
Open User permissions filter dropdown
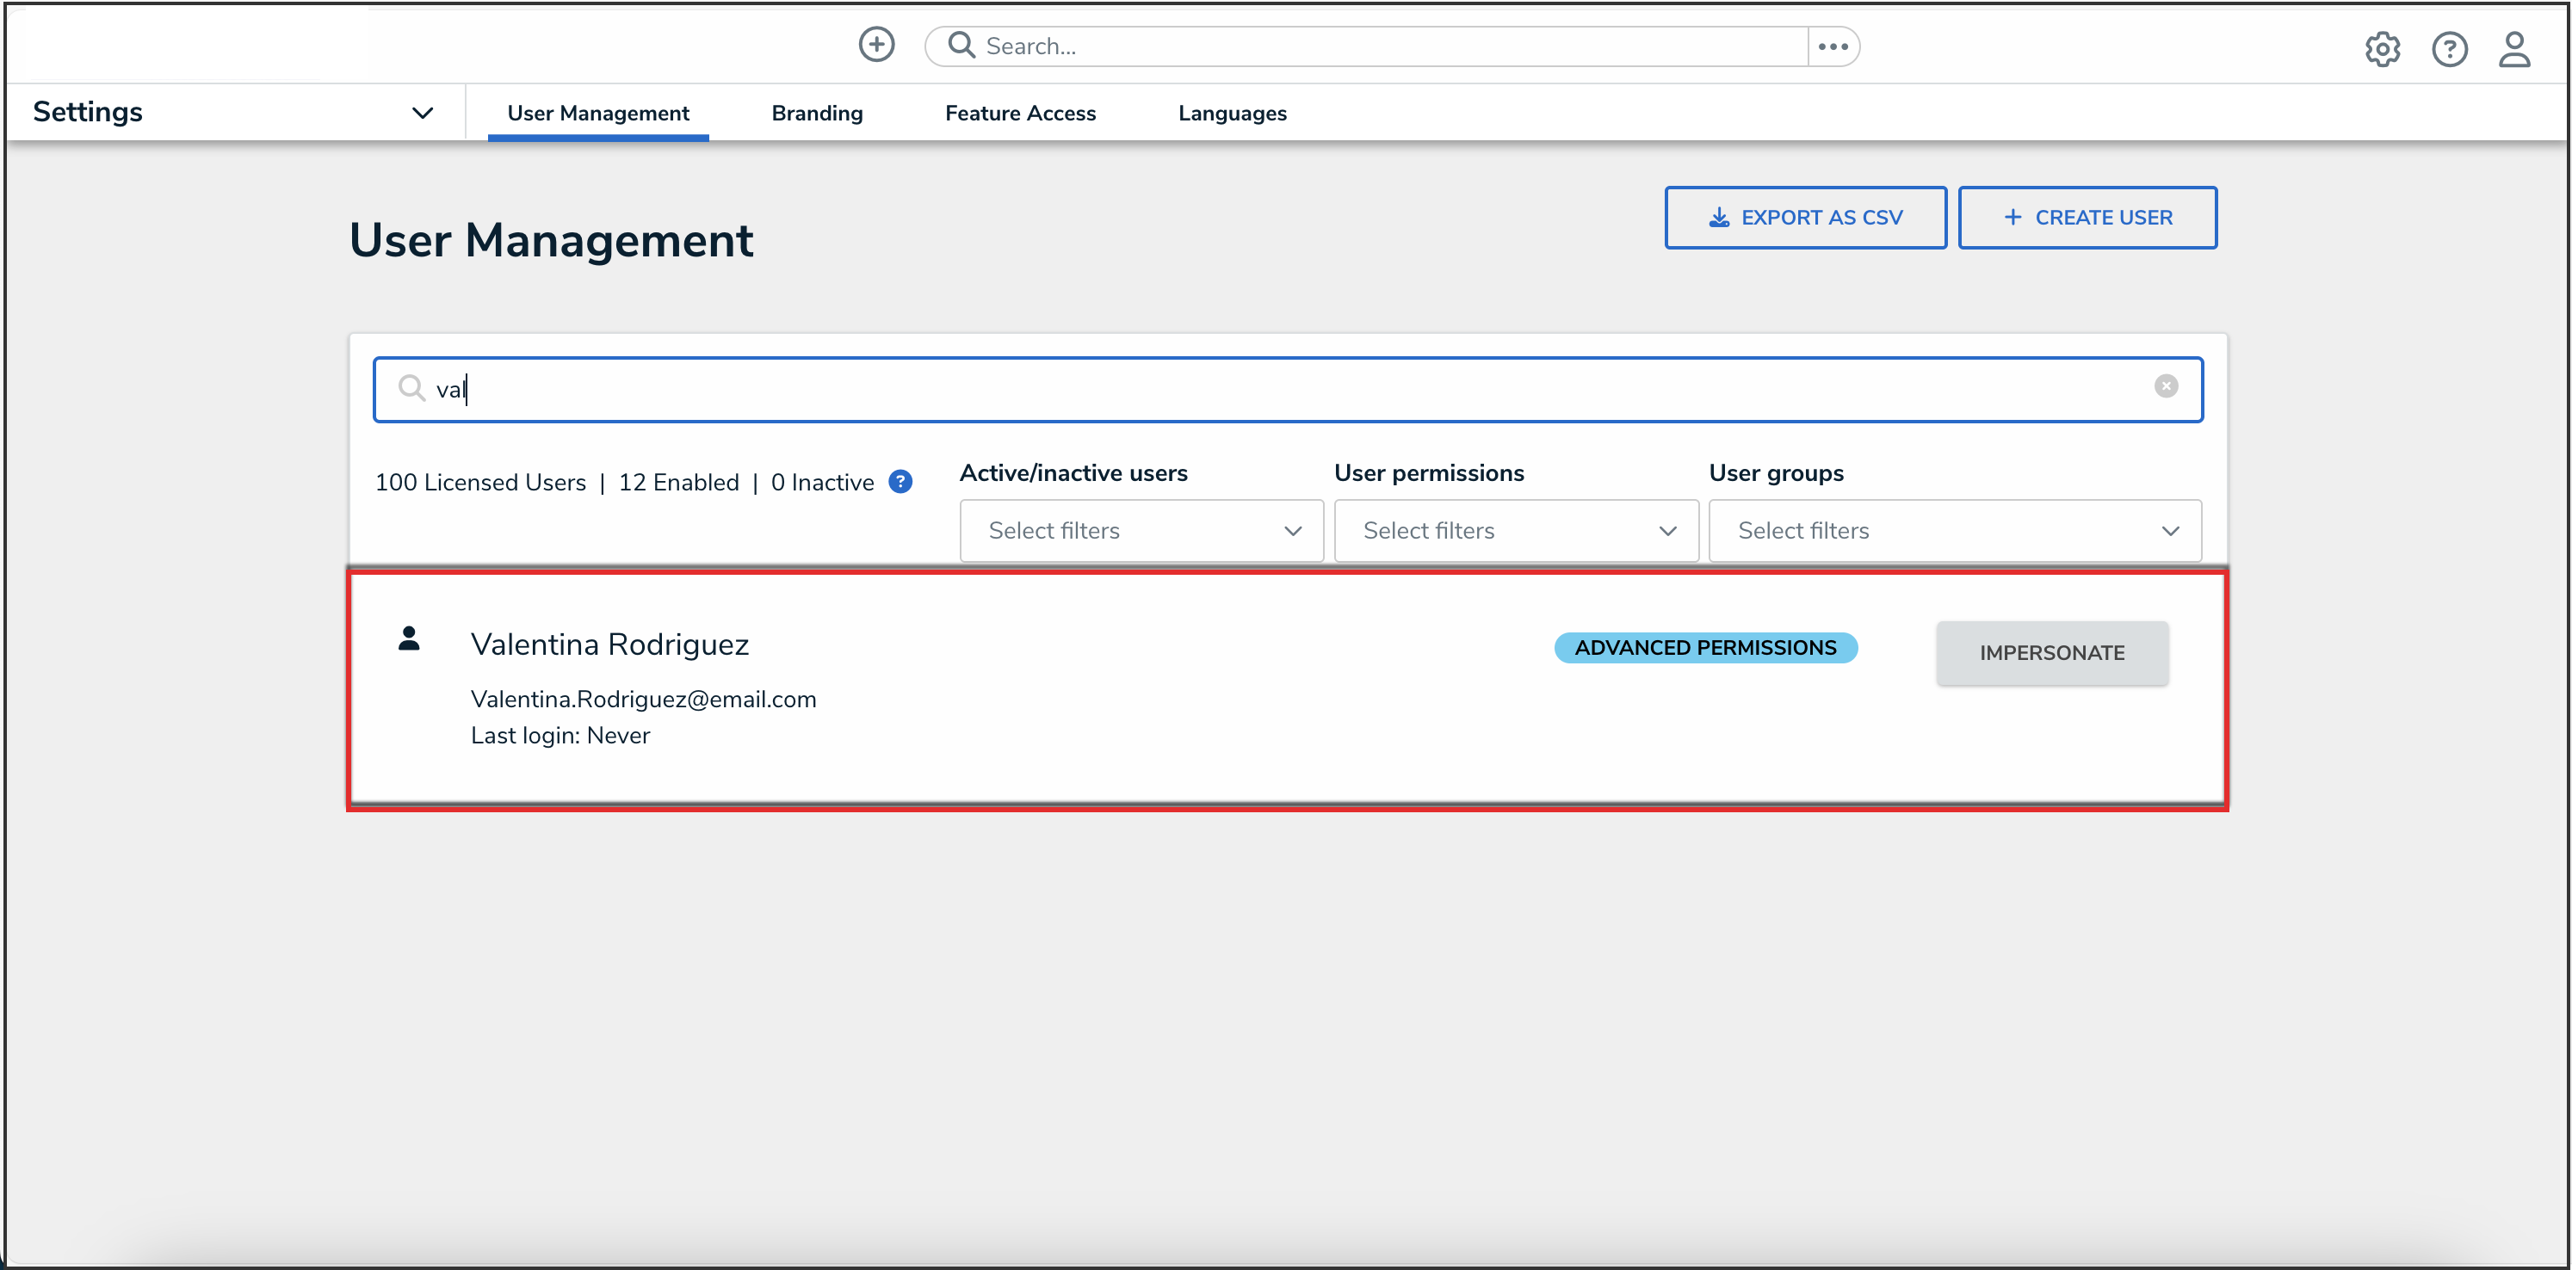tap(1516, 531)
